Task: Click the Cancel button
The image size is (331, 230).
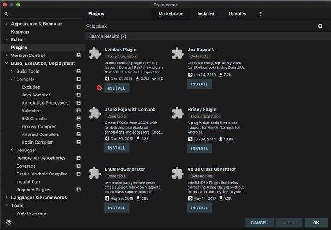Action: 259,223
